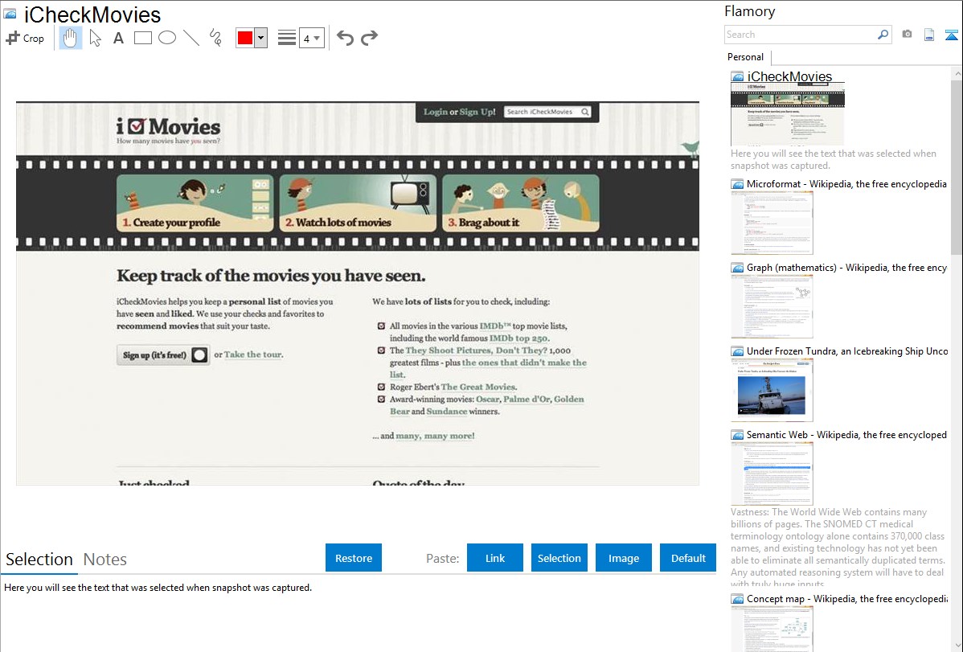The image size is (963, 652).
Task: Click the Sign up (it's free!) button
Action: point(163,355)
